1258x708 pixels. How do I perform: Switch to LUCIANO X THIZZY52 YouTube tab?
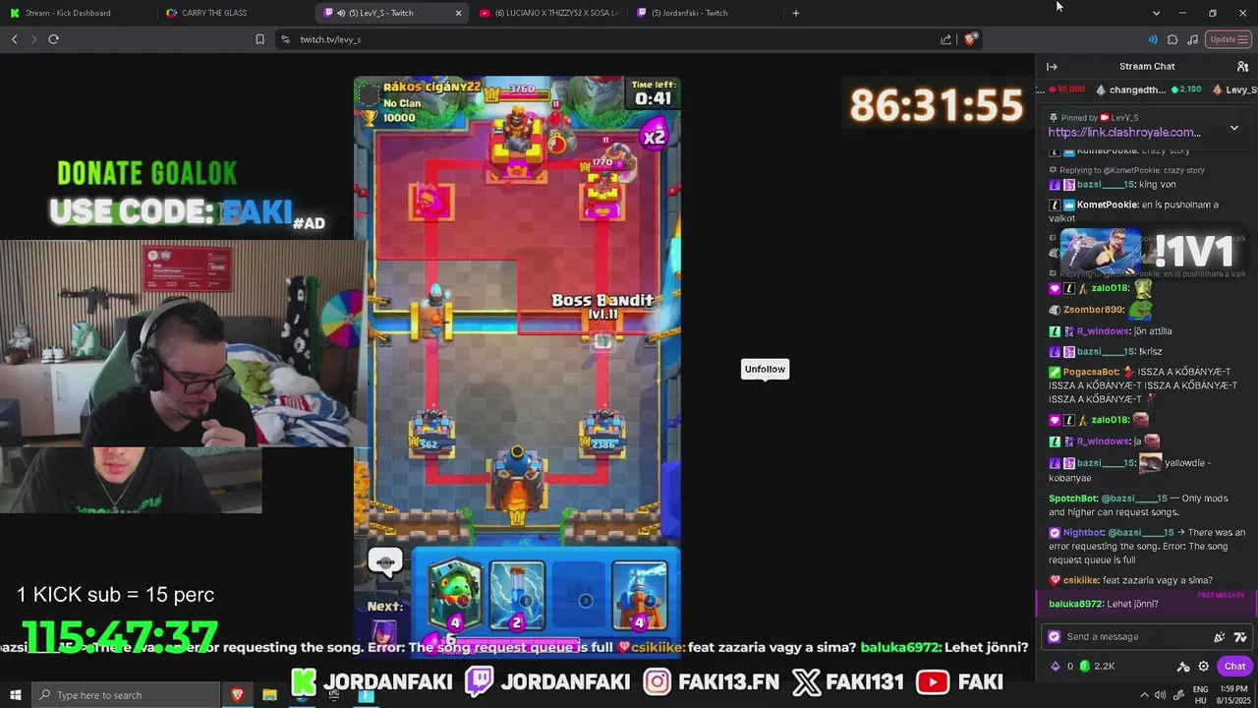pyautogui.click(x=550, y=13)
